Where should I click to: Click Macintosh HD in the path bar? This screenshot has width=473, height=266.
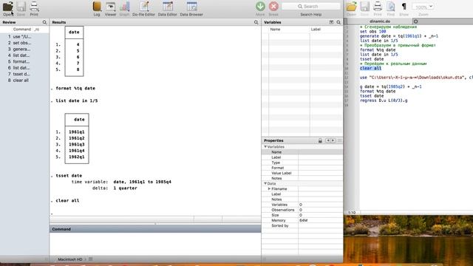click(x=69, y=259)
